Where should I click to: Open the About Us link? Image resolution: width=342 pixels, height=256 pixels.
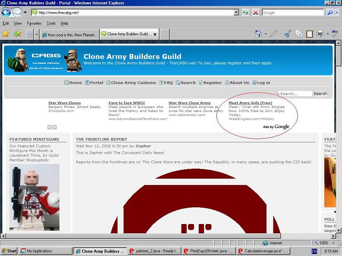(237, 83)
